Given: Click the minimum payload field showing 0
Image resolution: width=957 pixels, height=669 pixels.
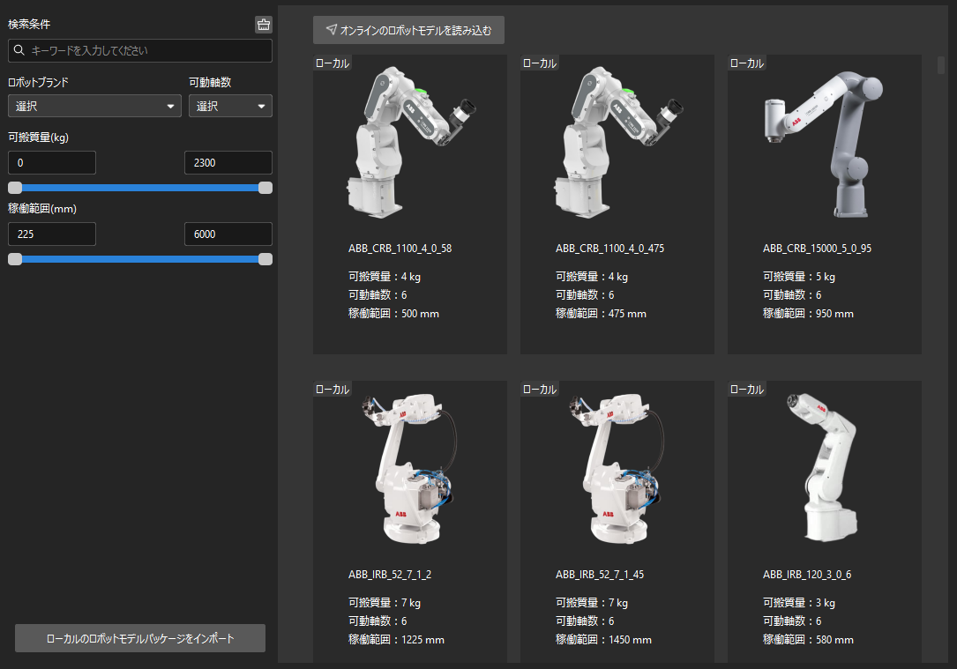Looking at the screenshot, I should (52, 163).
